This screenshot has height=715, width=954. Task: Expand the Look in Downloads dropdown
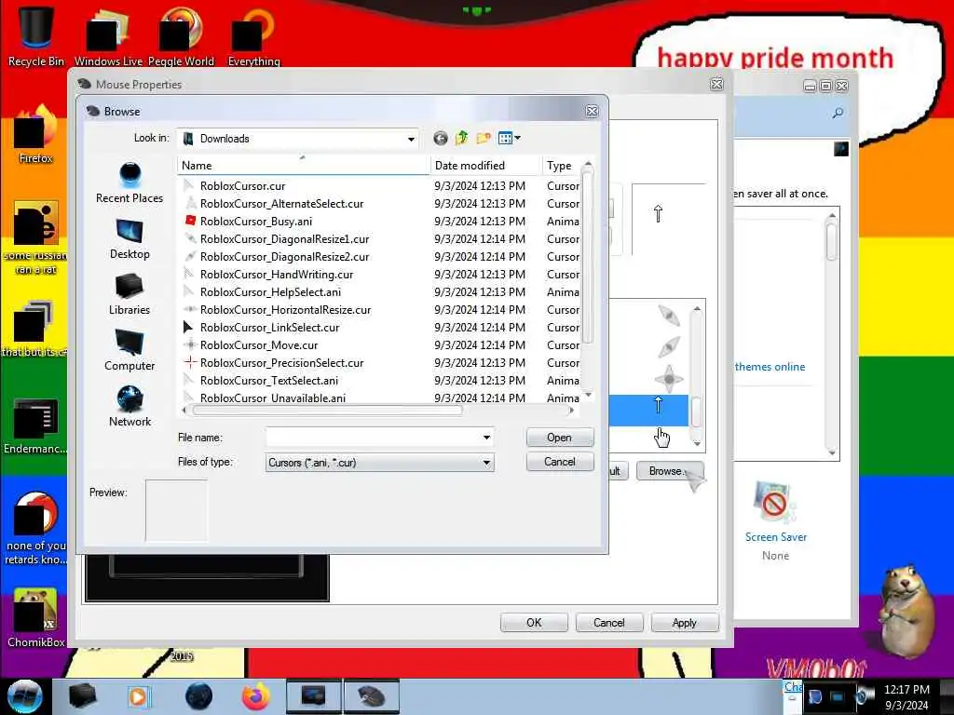point(411,140)
